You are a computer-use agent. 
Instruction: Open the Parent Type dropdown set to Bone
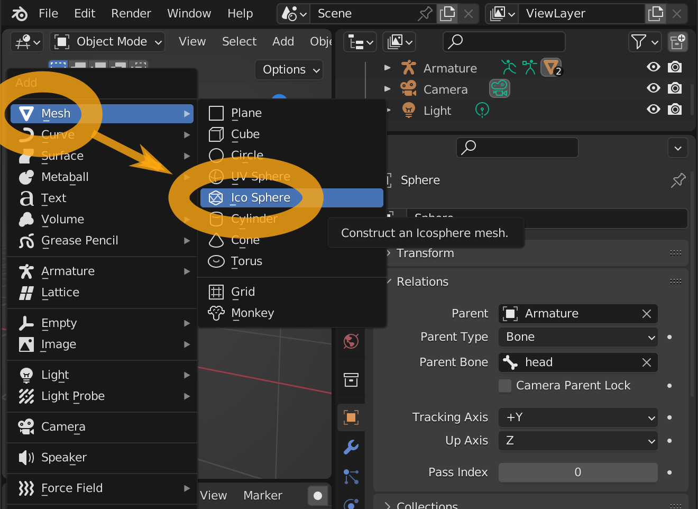pos(578,337)
